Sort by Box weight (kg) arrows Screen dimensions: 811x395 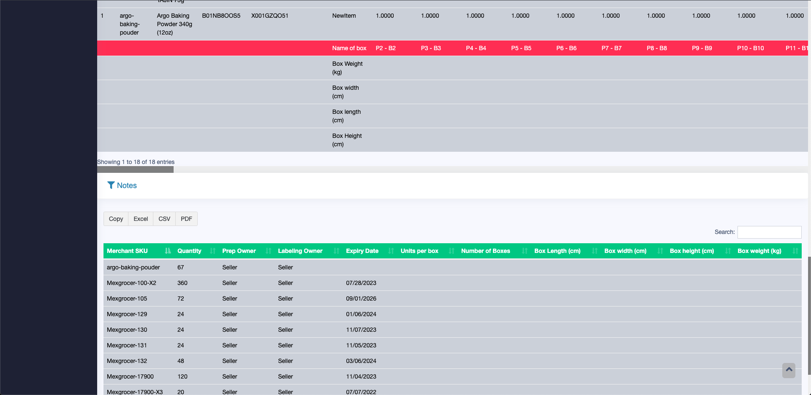pos(795,251)
